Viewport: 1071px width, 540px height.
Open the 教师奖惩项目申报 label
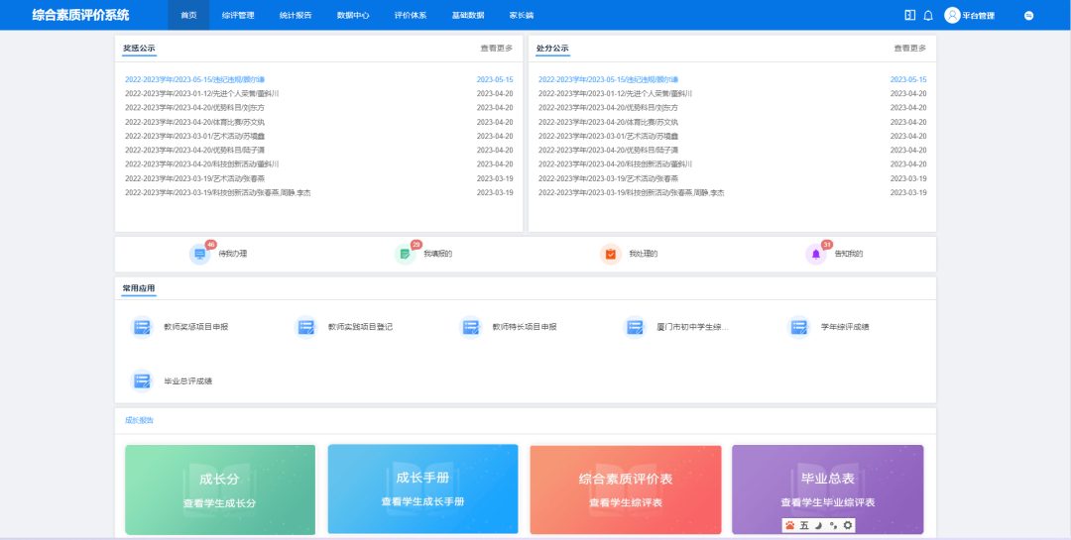pos(196,327)
